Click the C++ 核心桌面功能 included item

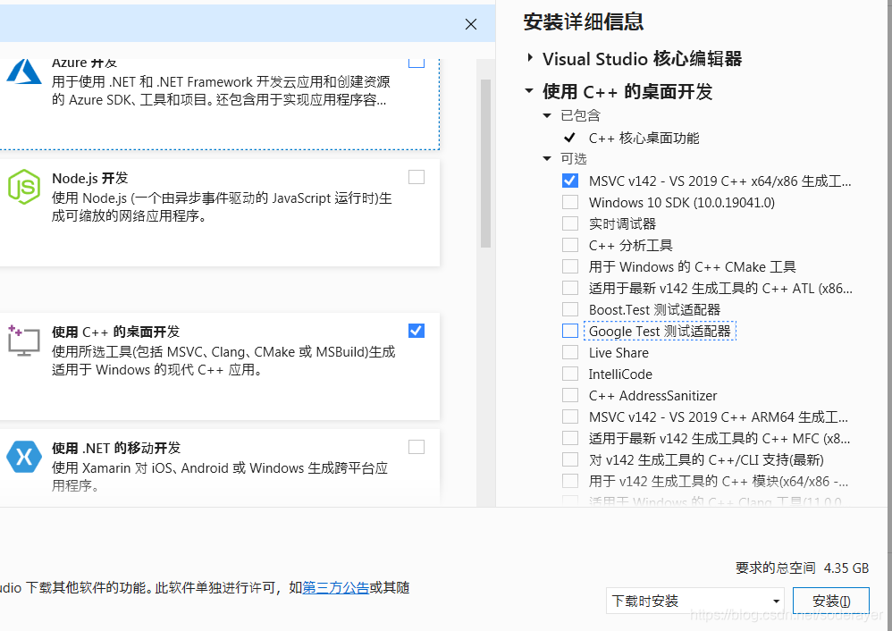tap(644, 138)
